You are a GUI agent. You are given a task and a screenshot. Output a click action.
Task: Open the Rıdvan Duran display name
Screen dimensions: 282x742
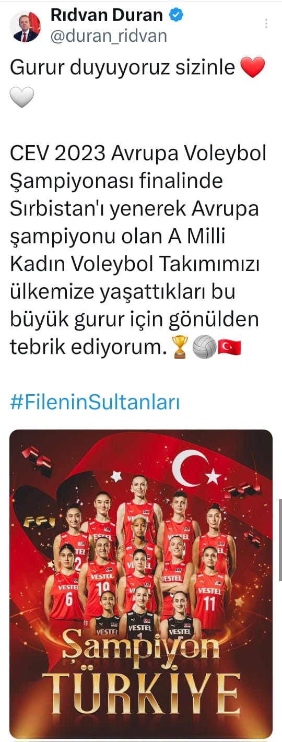click(x=107, y=15)
